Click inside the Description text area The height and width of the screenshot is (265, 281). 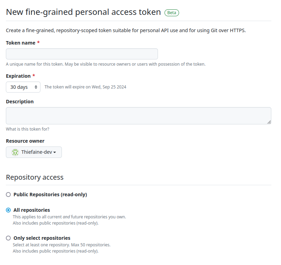(x=138, y=115)
